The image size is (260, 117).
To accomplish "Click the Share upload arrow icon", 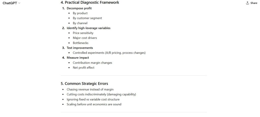I will [247, 3].
